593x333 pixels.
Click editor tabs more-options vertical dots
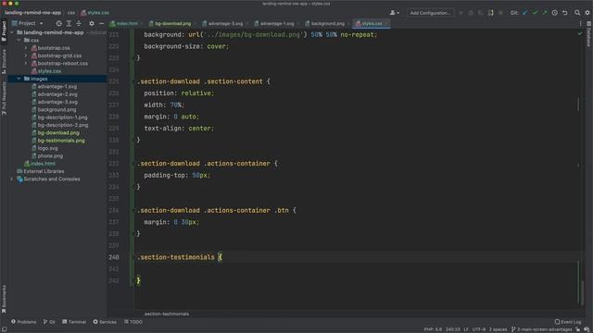[x=581, y=23]
